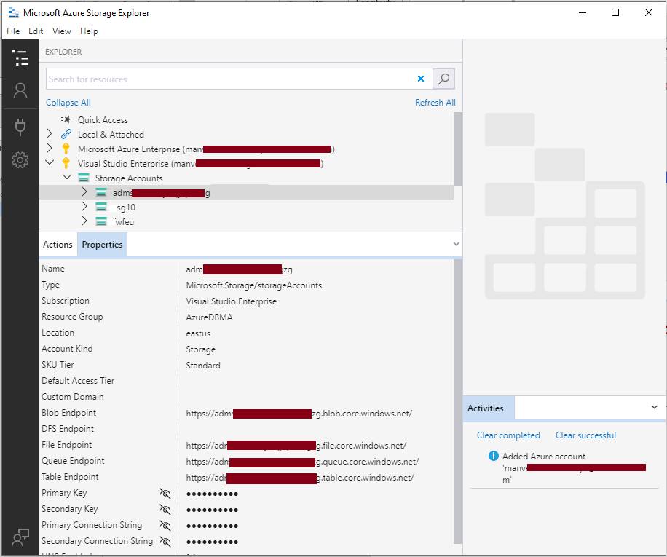The image size is (667, 557).
Task: Click the Type value Microsoft.Storage/storageAccounts
Action: [254, 285]
